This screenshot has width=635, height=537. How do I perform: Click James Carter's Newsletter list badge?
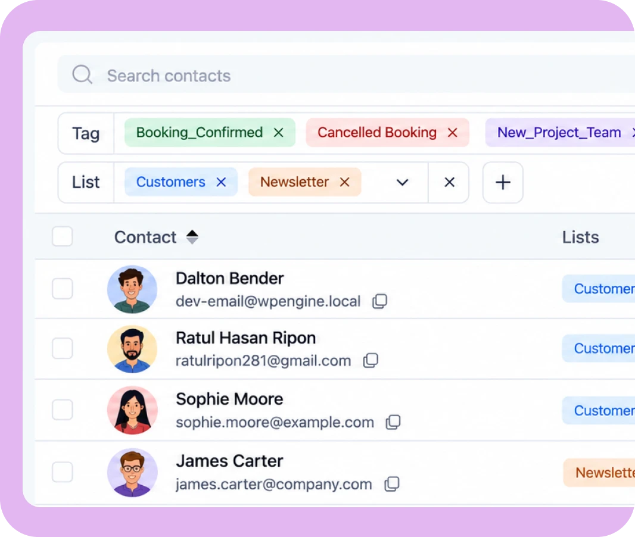599,472
